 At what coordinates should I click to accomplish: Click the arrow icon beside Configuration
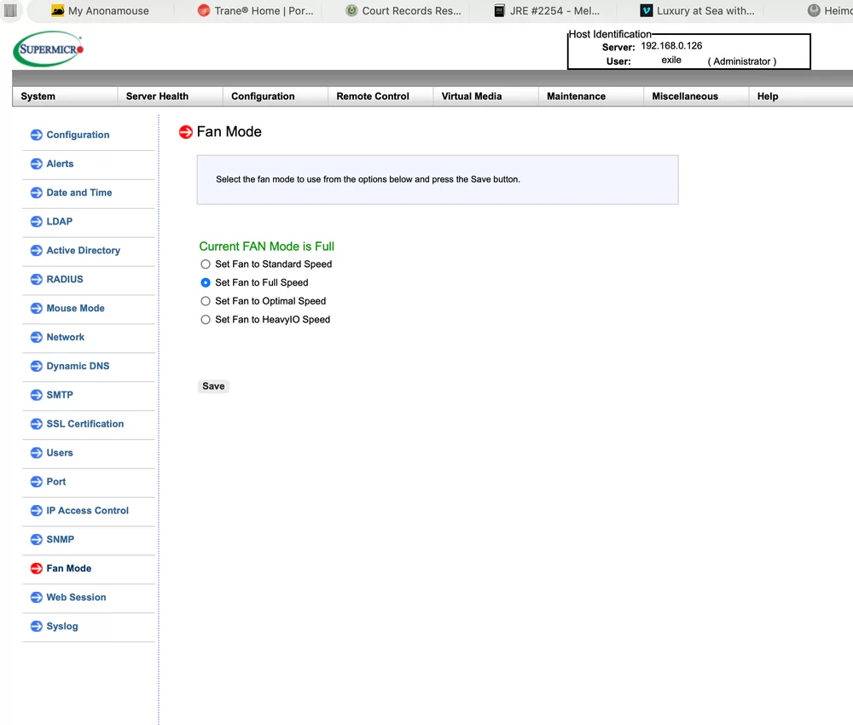click(x=37, y=135)
